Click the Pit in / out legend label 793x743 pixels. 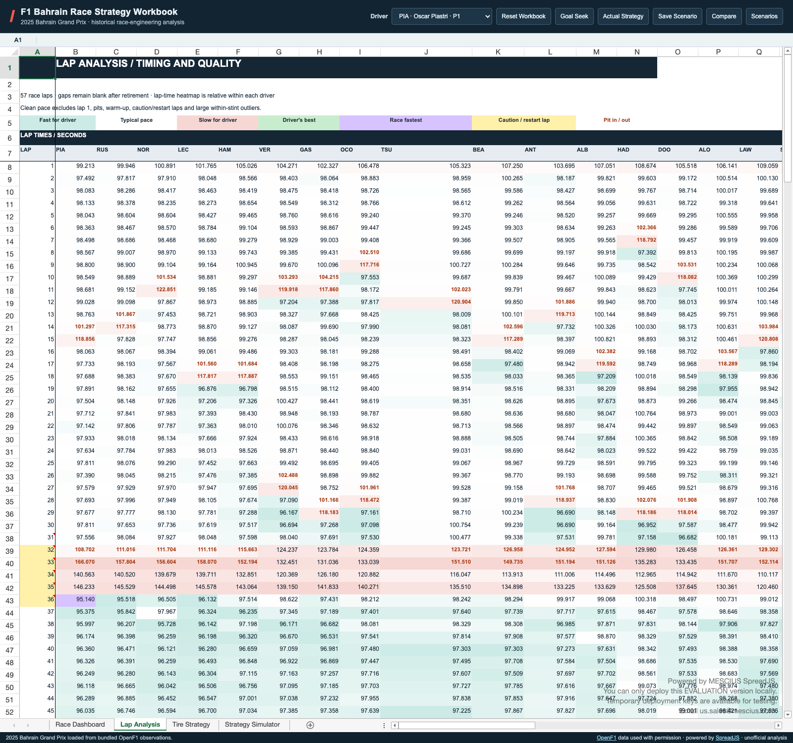(x=617, y=120)
